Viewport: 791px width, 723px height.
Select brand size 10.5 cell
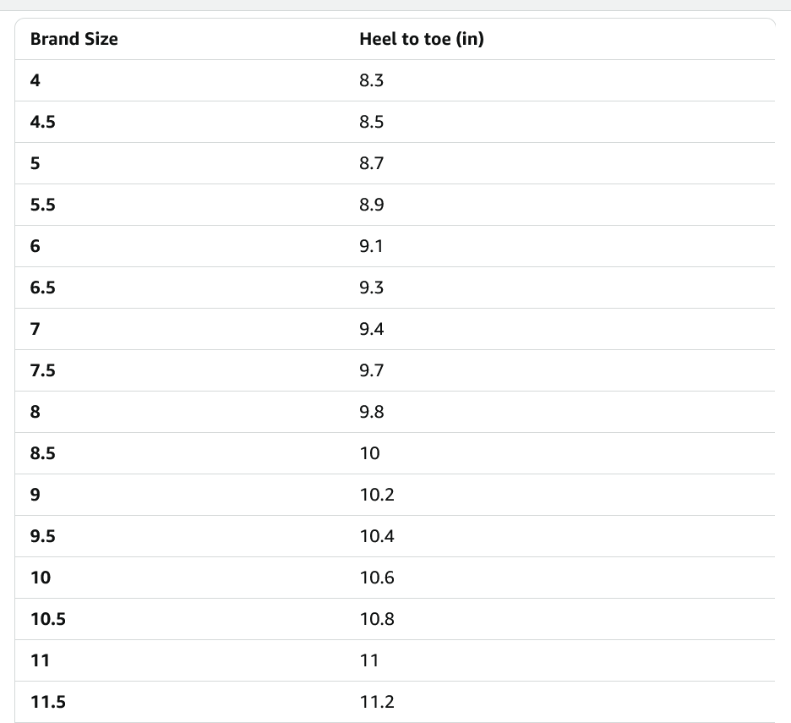point(47,619)
